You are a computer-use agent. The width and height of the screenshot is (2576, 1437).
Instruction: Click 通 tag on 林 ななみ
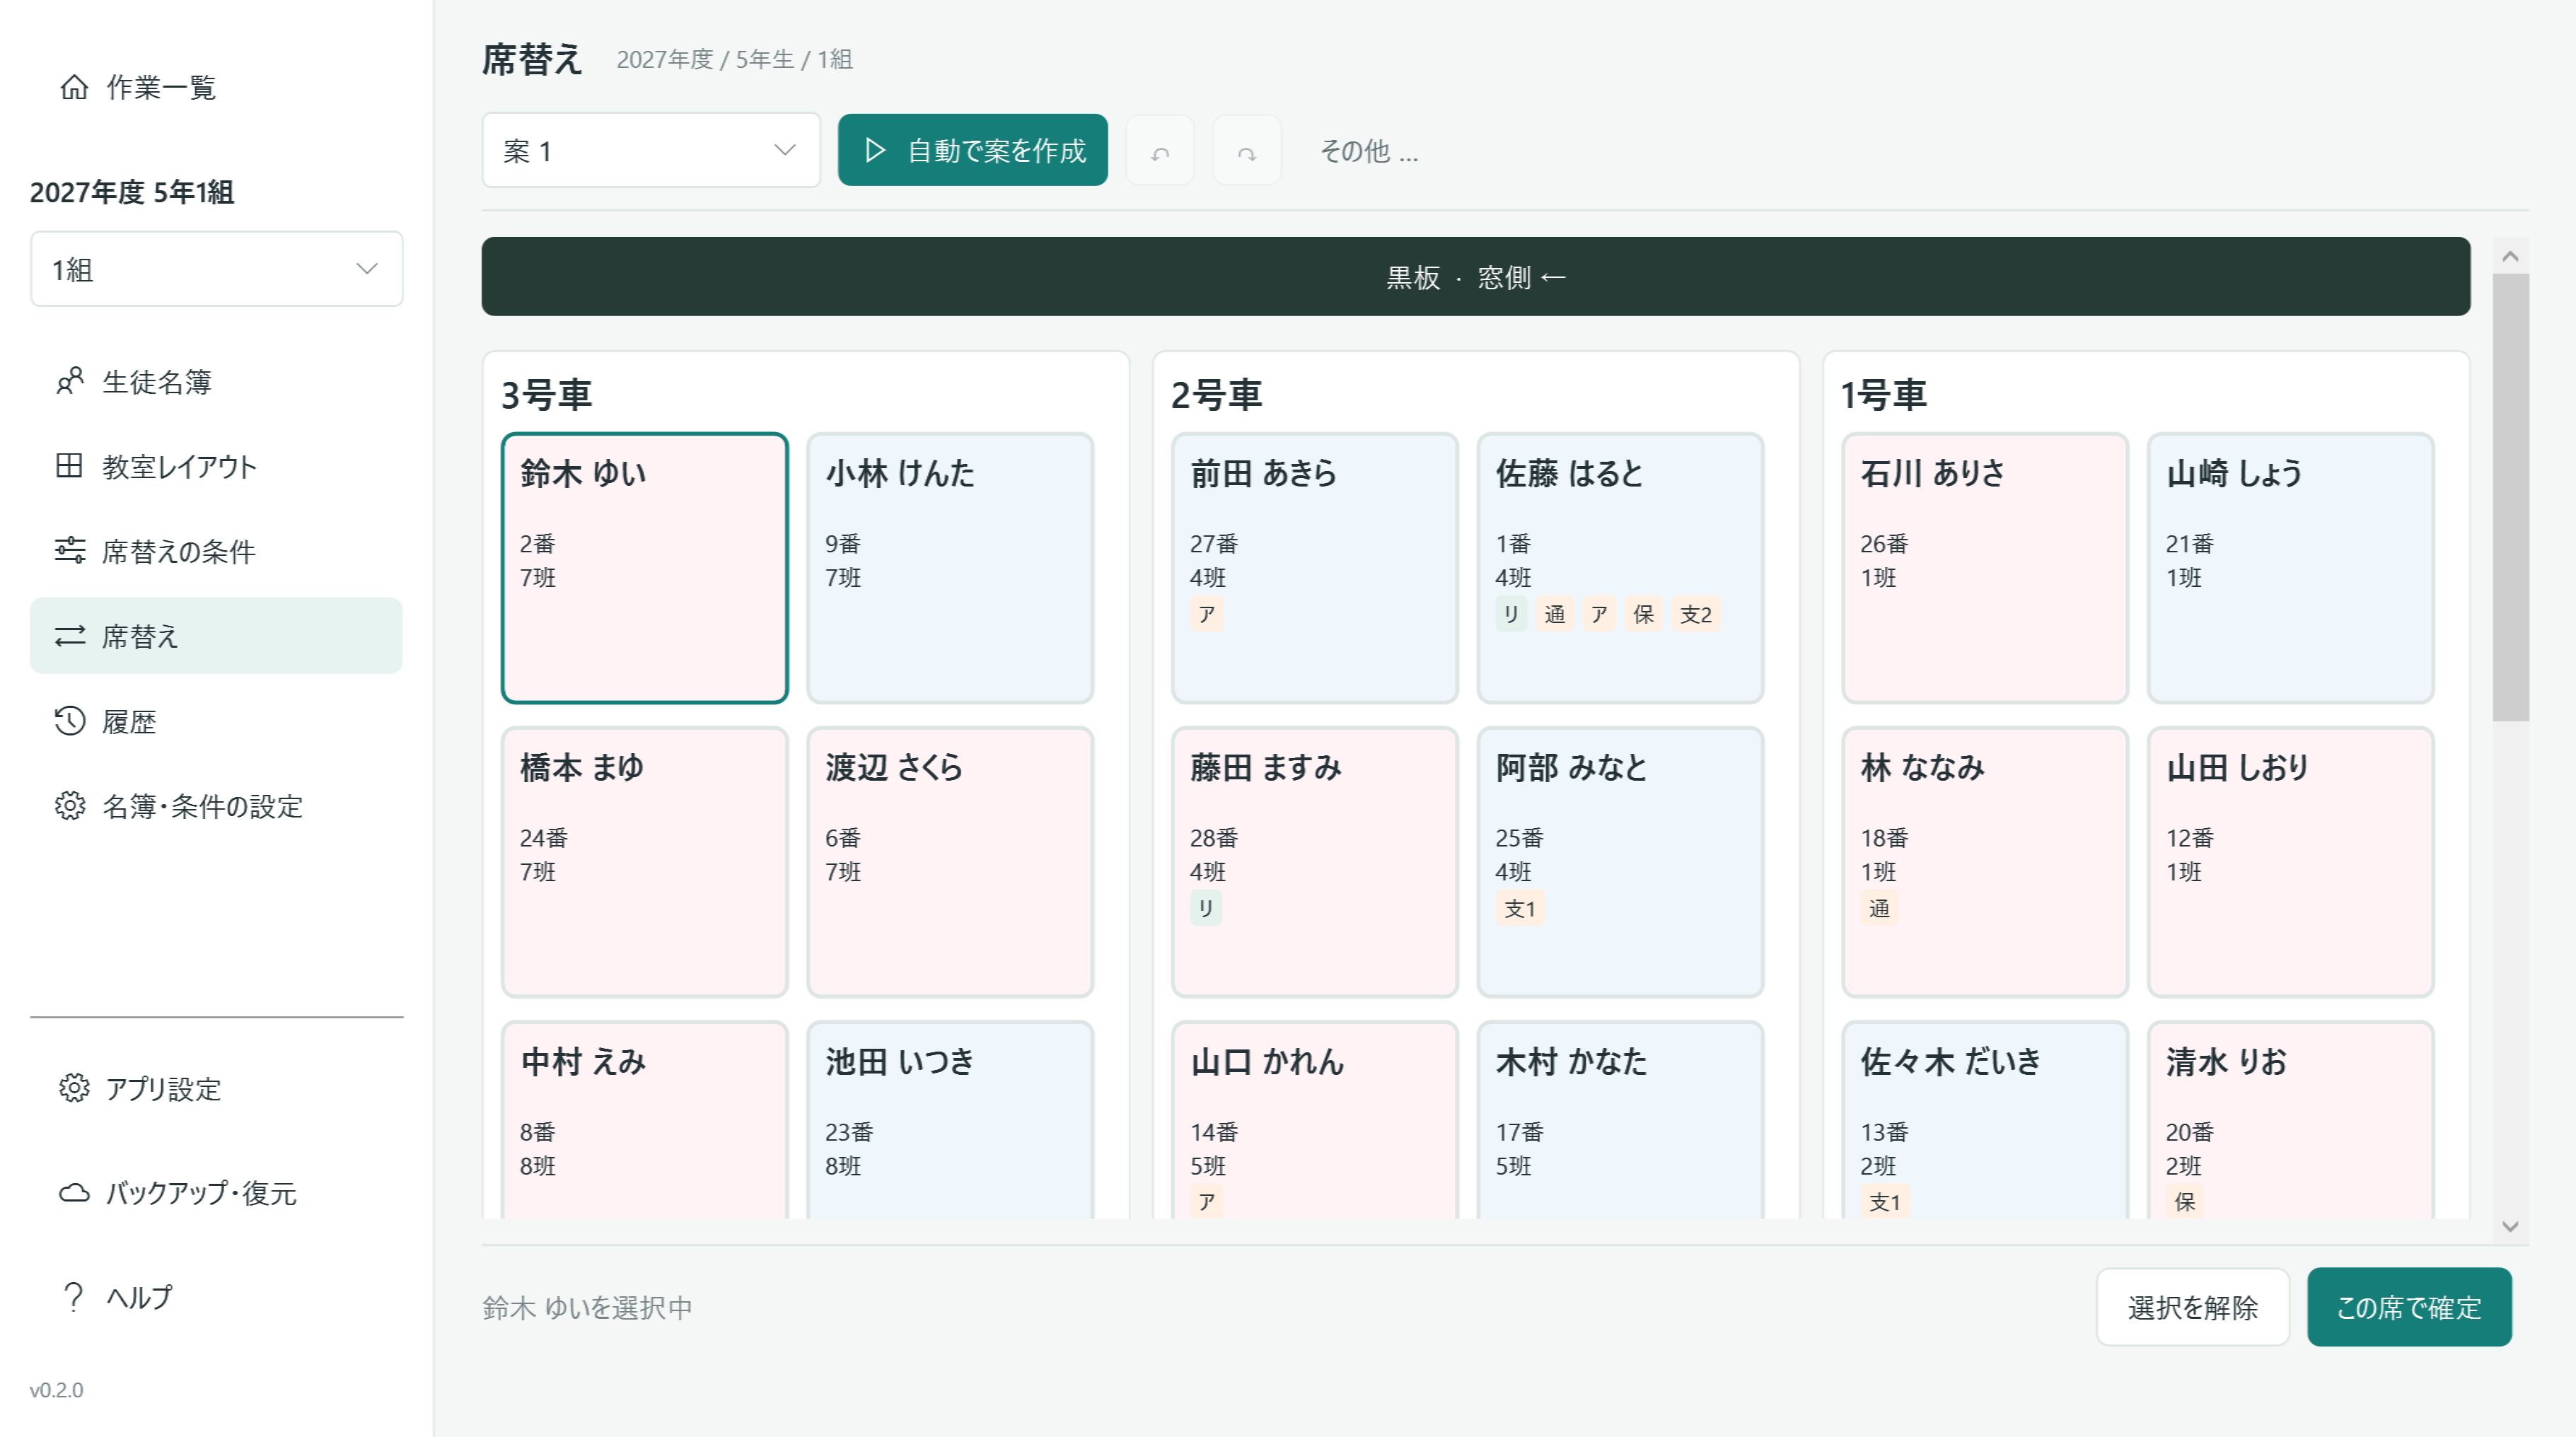coord(1879,908)
